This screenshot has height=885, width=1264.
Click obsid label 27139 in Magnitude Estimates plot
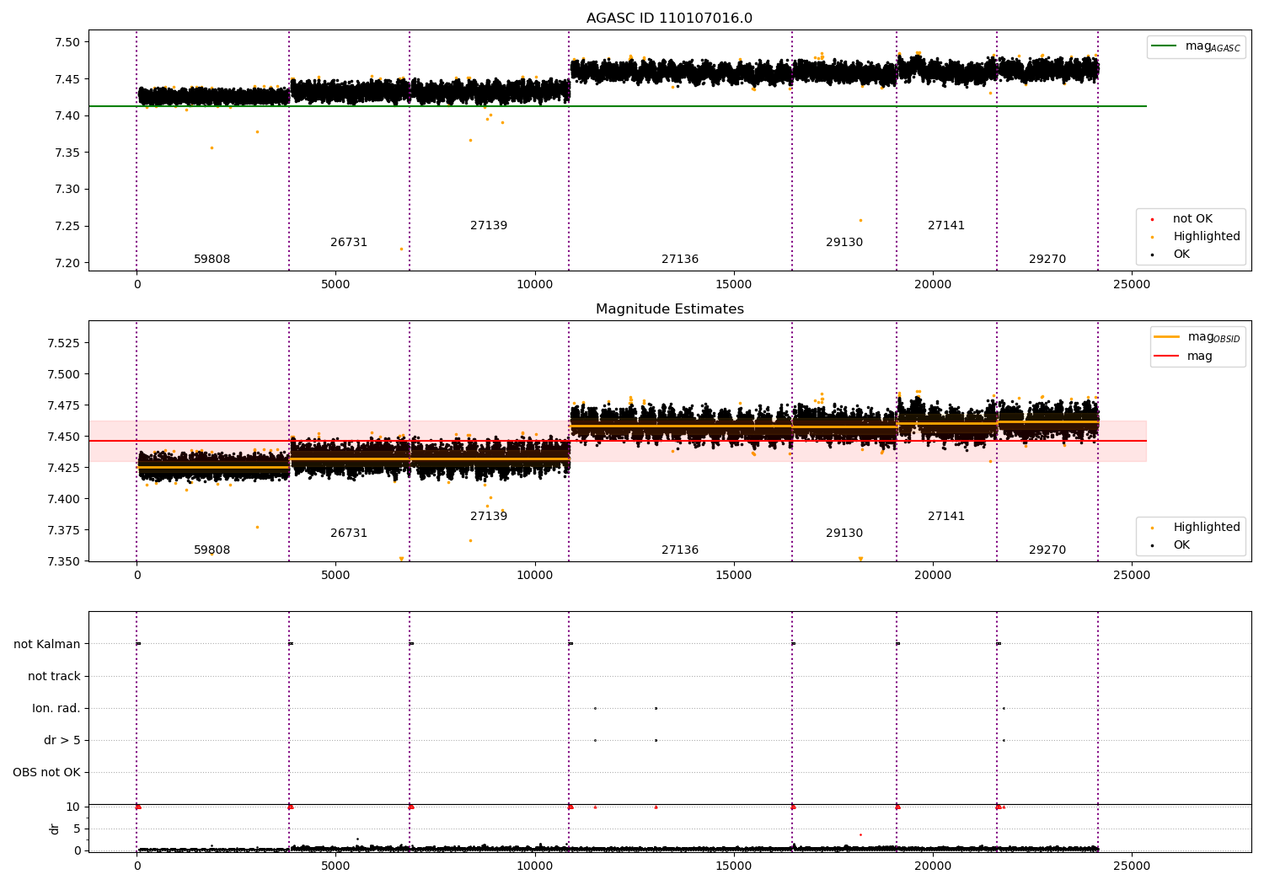point(489,517)
